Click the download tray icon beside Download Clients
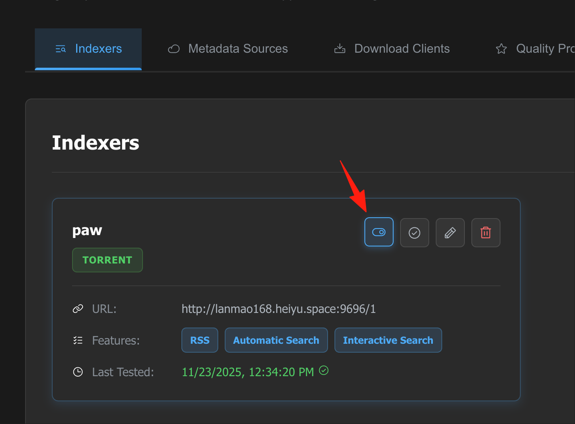Image resolution: width=575 pixels, height=424 pixels. point(340,49)
